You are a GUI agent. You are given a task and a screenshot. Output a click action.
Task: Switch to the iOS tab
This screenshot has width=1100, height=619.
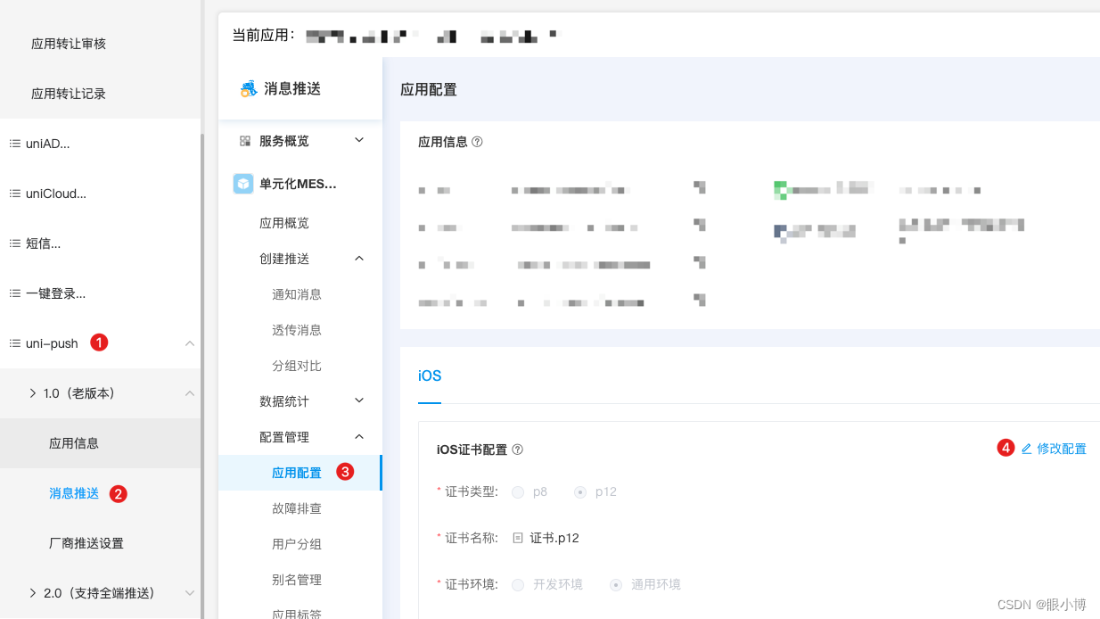click(x=430, y=376)
